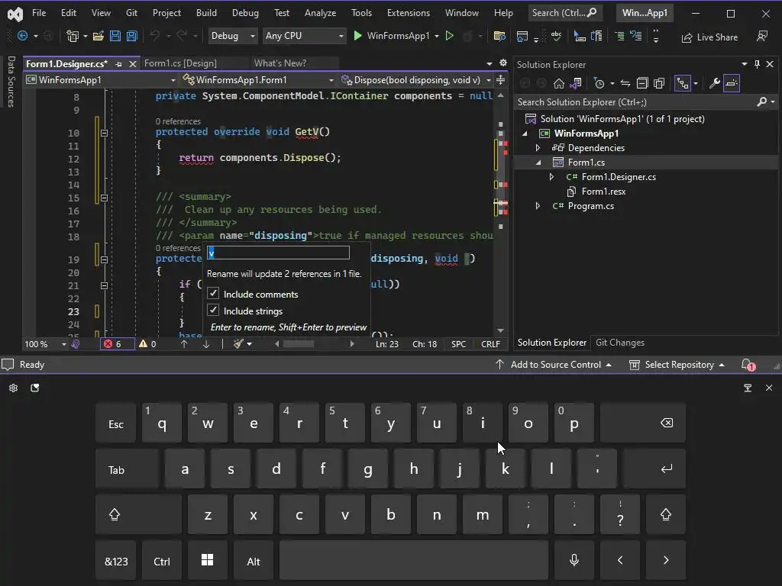Click the notifications bell in status bar

pyautogui.click(x=748, y=365)
